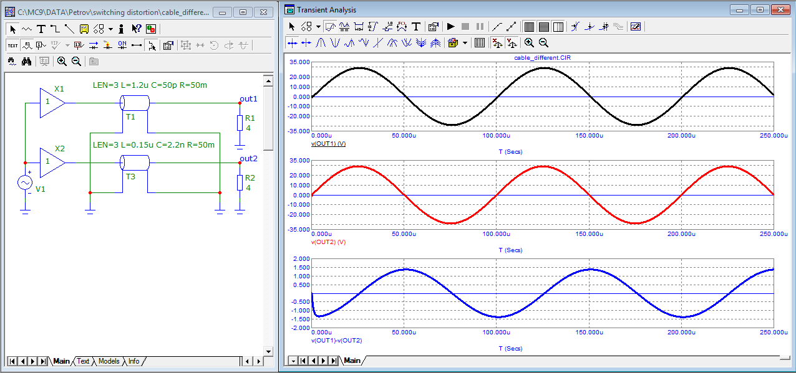This screenshot has width=796, height=373.
Task: Click the Info tab at the bottom
Action: tap(134, 361)
